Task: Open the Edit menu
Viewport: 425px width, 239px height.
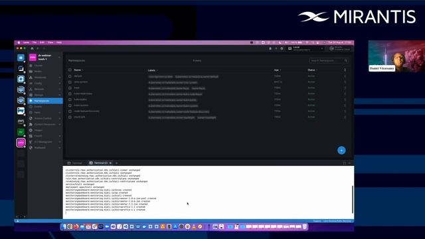Action: [42, 42]
